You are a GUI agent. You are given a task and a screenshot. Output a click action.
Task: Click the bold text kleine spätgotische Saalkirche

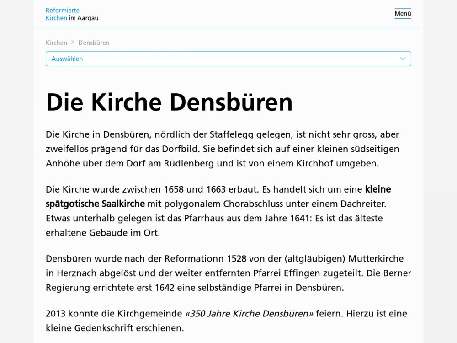(95, 204)
